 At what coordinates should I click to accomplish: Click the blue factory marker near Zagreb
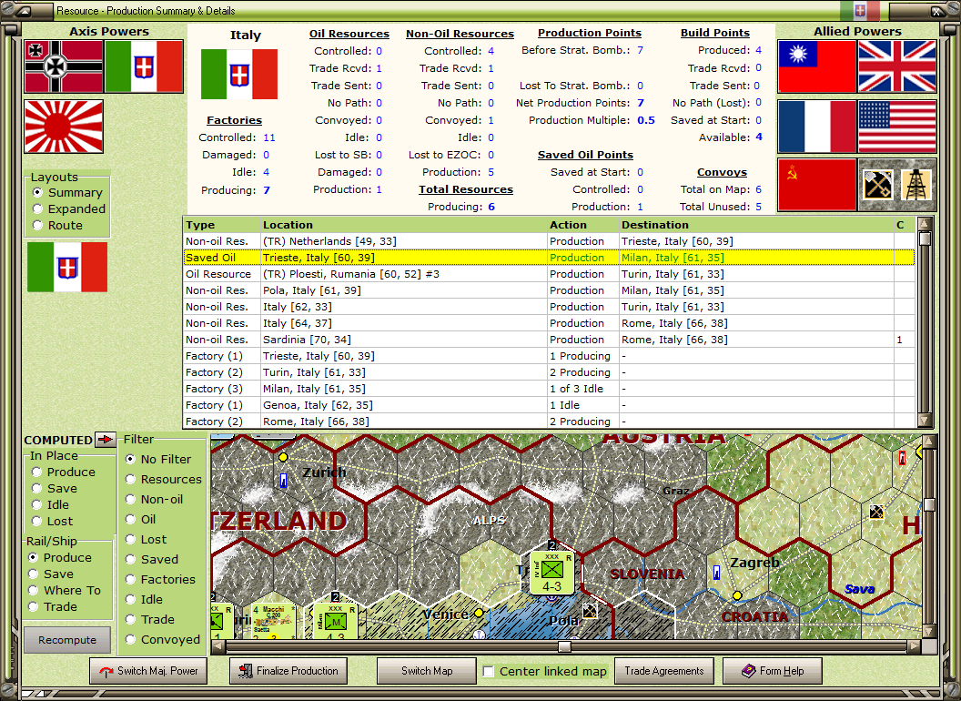tap(716, 573)
